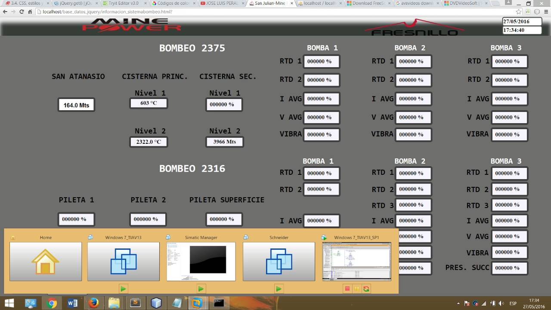Bookmark this page with the star icon
This screenshot has width=551, height=310.
click(x=519, y=12)
